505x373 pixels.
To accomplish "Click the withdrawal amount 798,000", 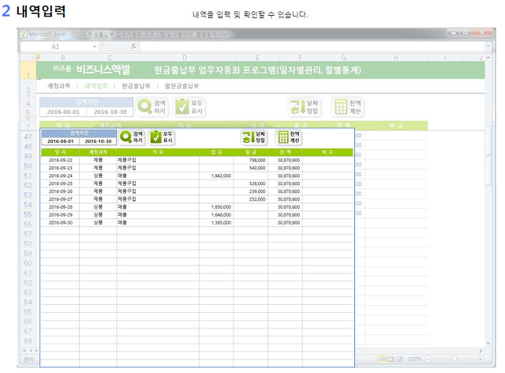I will [x=257, y=160].
